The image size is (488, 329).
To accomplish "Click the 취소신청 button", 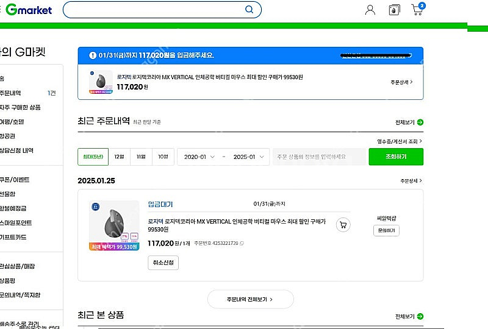I will coord(163,263).
